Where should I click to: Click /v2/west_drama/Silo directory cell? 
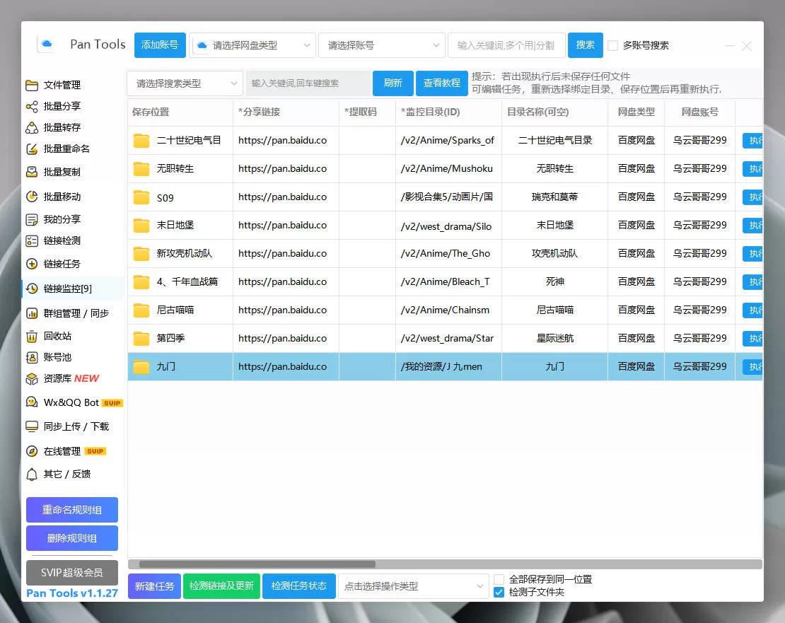point(448,226)
